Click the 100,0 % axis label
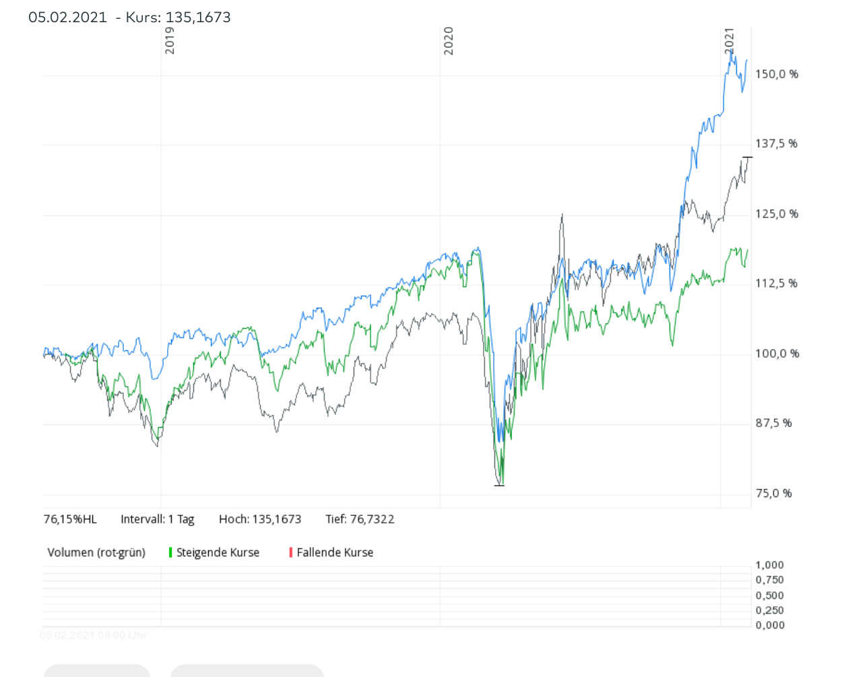Screen dimensions: 850x677 point(777,354)
